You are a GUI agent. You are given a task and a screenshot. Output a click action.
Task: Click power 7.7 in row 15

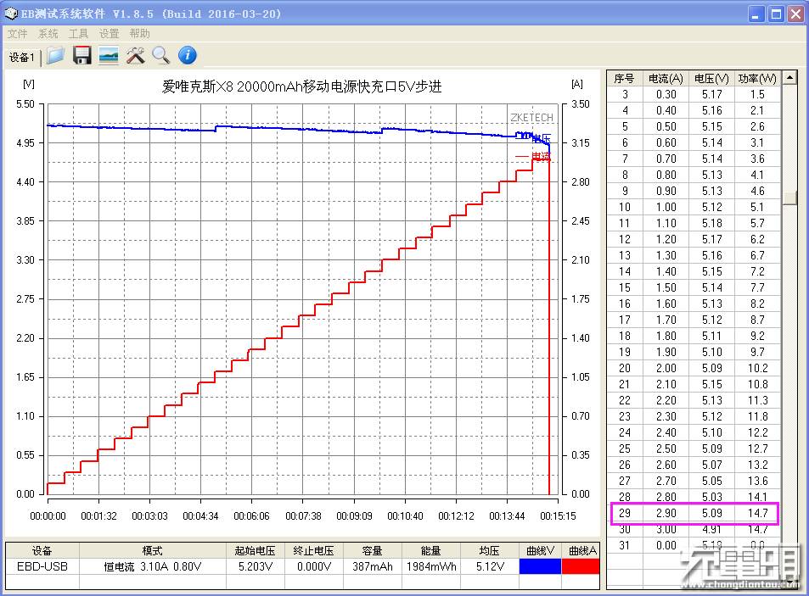click(757, 287)
